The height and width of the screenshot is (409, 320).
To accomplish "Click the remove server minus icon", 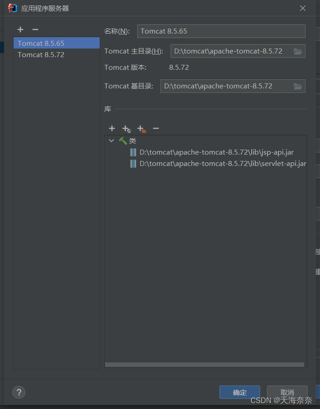I will point(35,30).
